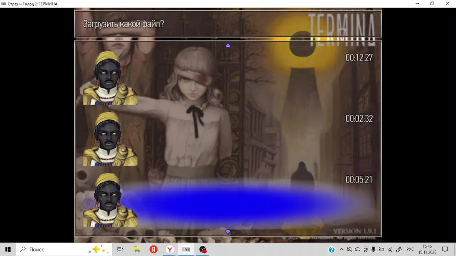Open the Windows Start menu
456x256 pixels.
pos(8,249)
